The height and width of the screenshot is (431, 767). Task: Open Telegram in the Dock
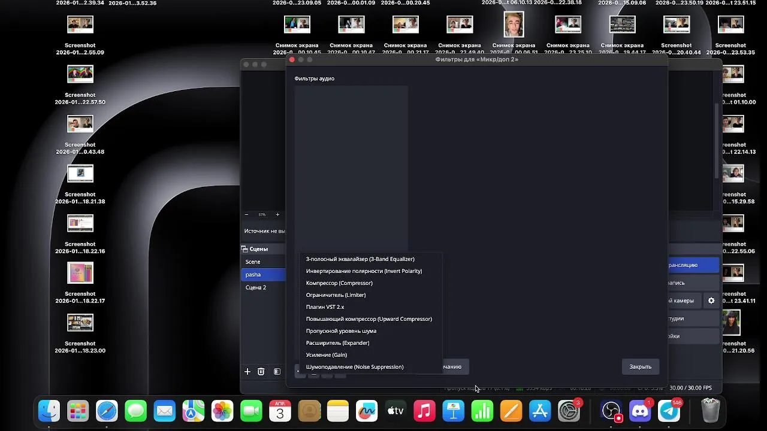(x=669, y=411)
